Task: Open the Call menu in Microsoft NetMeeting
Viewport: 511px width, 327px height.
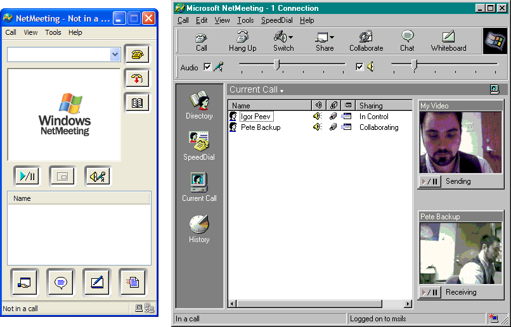Action: [183, 20]
